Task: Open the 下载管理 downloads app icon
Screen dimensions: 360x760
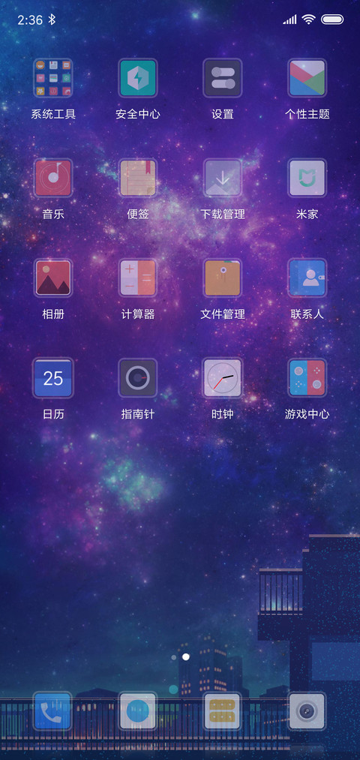Action: [223, 178]
